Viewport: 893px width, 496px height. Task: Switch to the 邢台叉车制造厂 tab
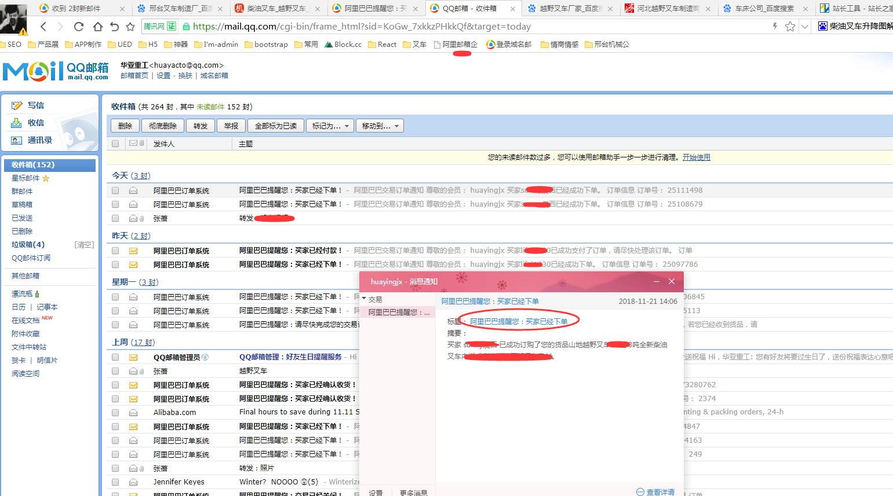tap(181, 9)
